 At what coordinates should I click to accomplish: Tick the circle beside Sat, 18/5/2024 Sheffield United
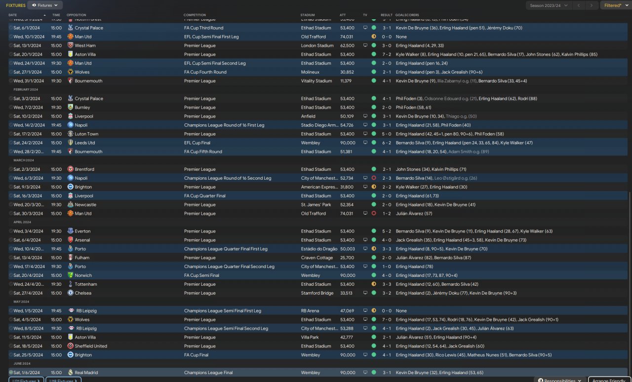coord(11,346)
